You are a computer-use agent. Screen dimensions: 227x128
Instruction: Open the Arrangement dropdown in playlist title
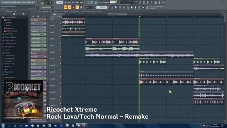tap(75, 11)
